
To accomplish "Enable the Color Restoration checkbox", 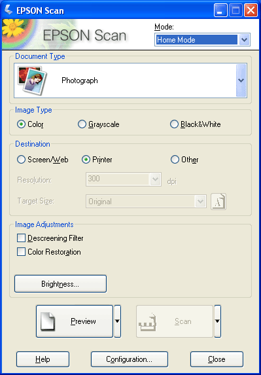I will [22, 252].
